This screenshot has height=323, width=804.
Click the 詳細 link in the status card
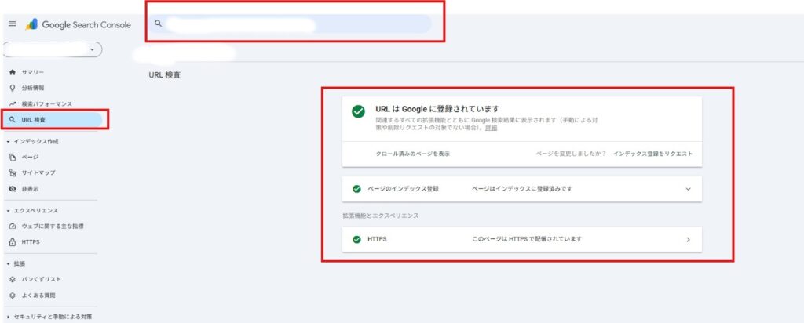492,128
